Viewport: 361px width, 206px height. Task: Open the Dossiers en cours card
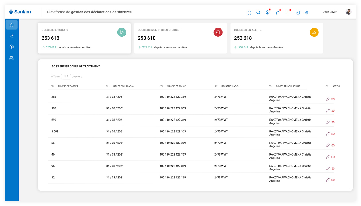coord(84,38)
